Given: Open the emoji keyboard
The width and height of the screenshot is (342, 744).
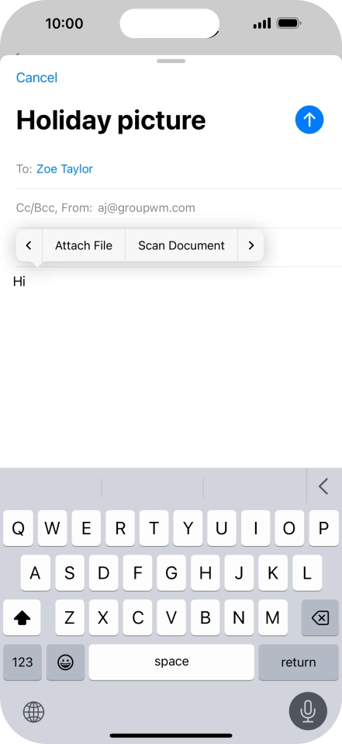Looking at the screenshot, I should pos(65,662).
